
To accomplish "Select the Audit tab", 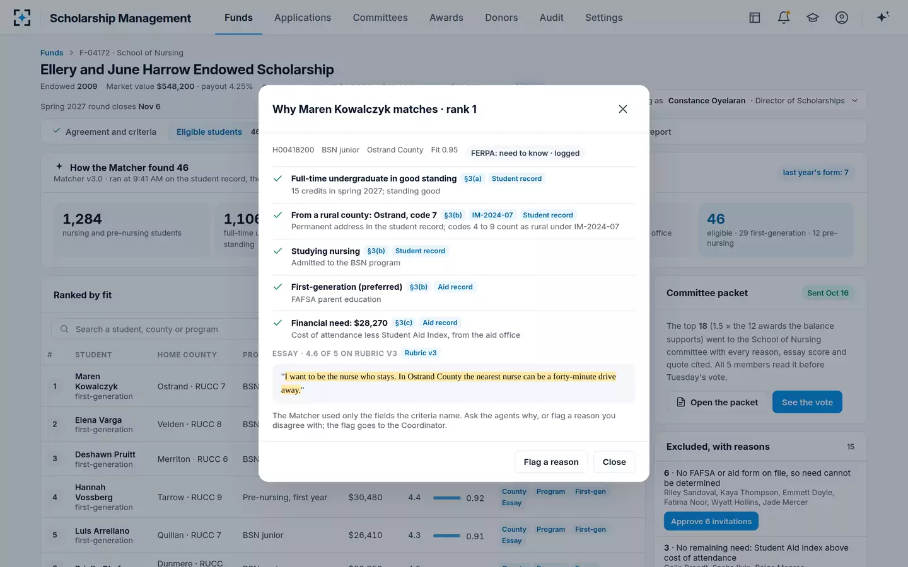I will [x=552, y=18].
